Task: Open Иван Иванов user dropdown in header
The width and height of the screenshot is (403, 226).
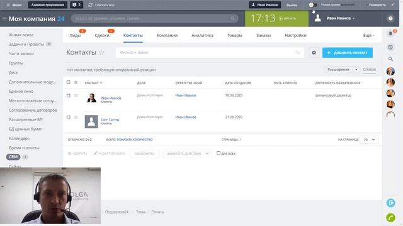Action: [341, 18]
